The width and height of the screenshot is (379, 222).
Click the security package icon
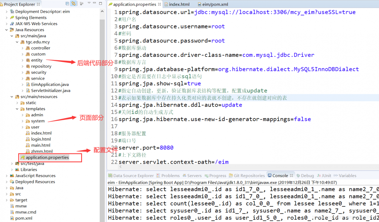pyautogui.click(x=28, y=72)
